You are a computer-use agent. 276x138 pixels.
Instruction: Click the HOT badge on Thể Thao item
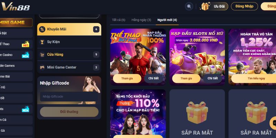pos(26,44)
